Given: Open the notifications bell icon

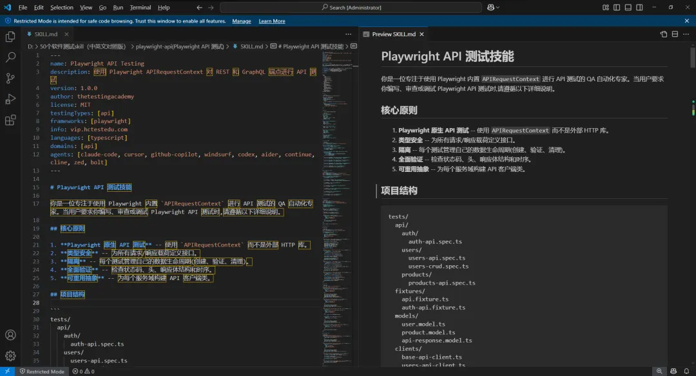Looking at the screenshot, I should pyautogui.click(x=687, y=371).
